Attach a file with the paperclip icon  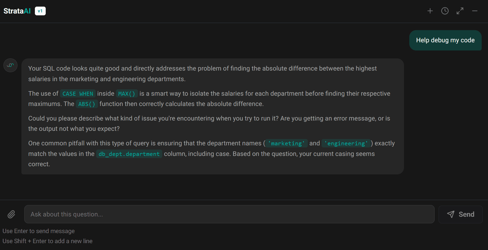11,214
